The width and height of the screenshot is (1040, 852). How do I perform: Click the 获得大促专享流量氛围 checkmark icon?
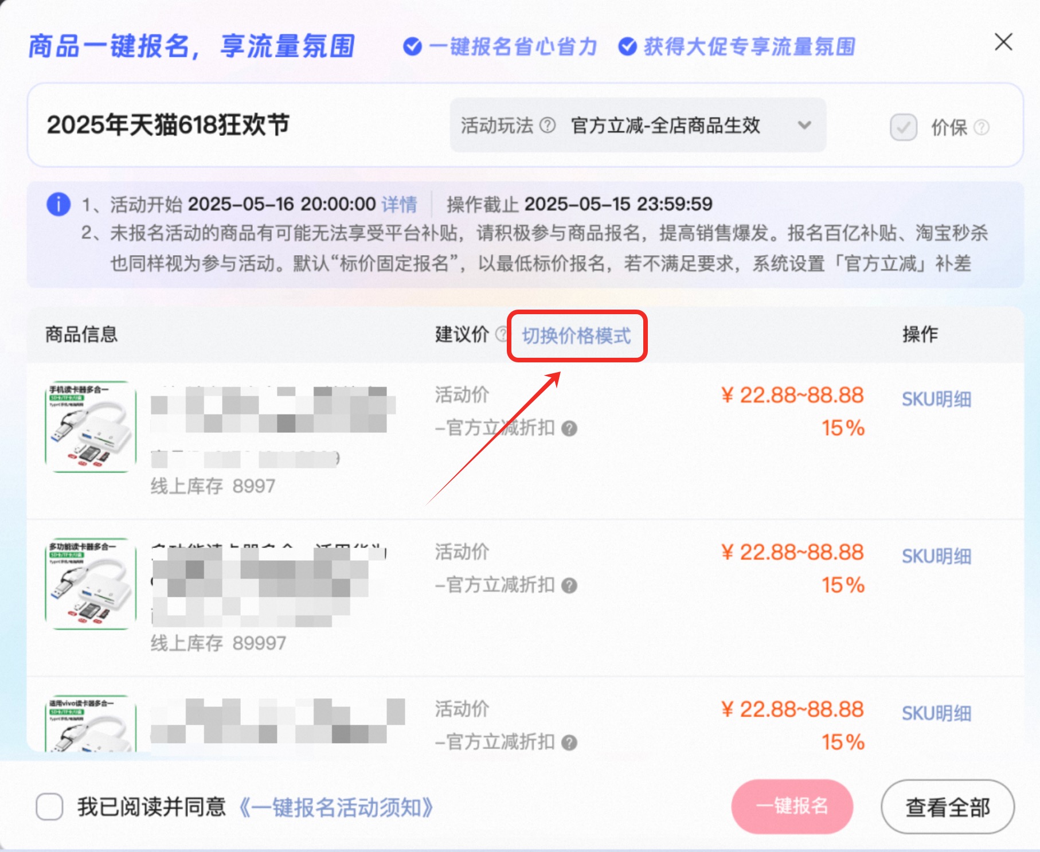point(627,46)
